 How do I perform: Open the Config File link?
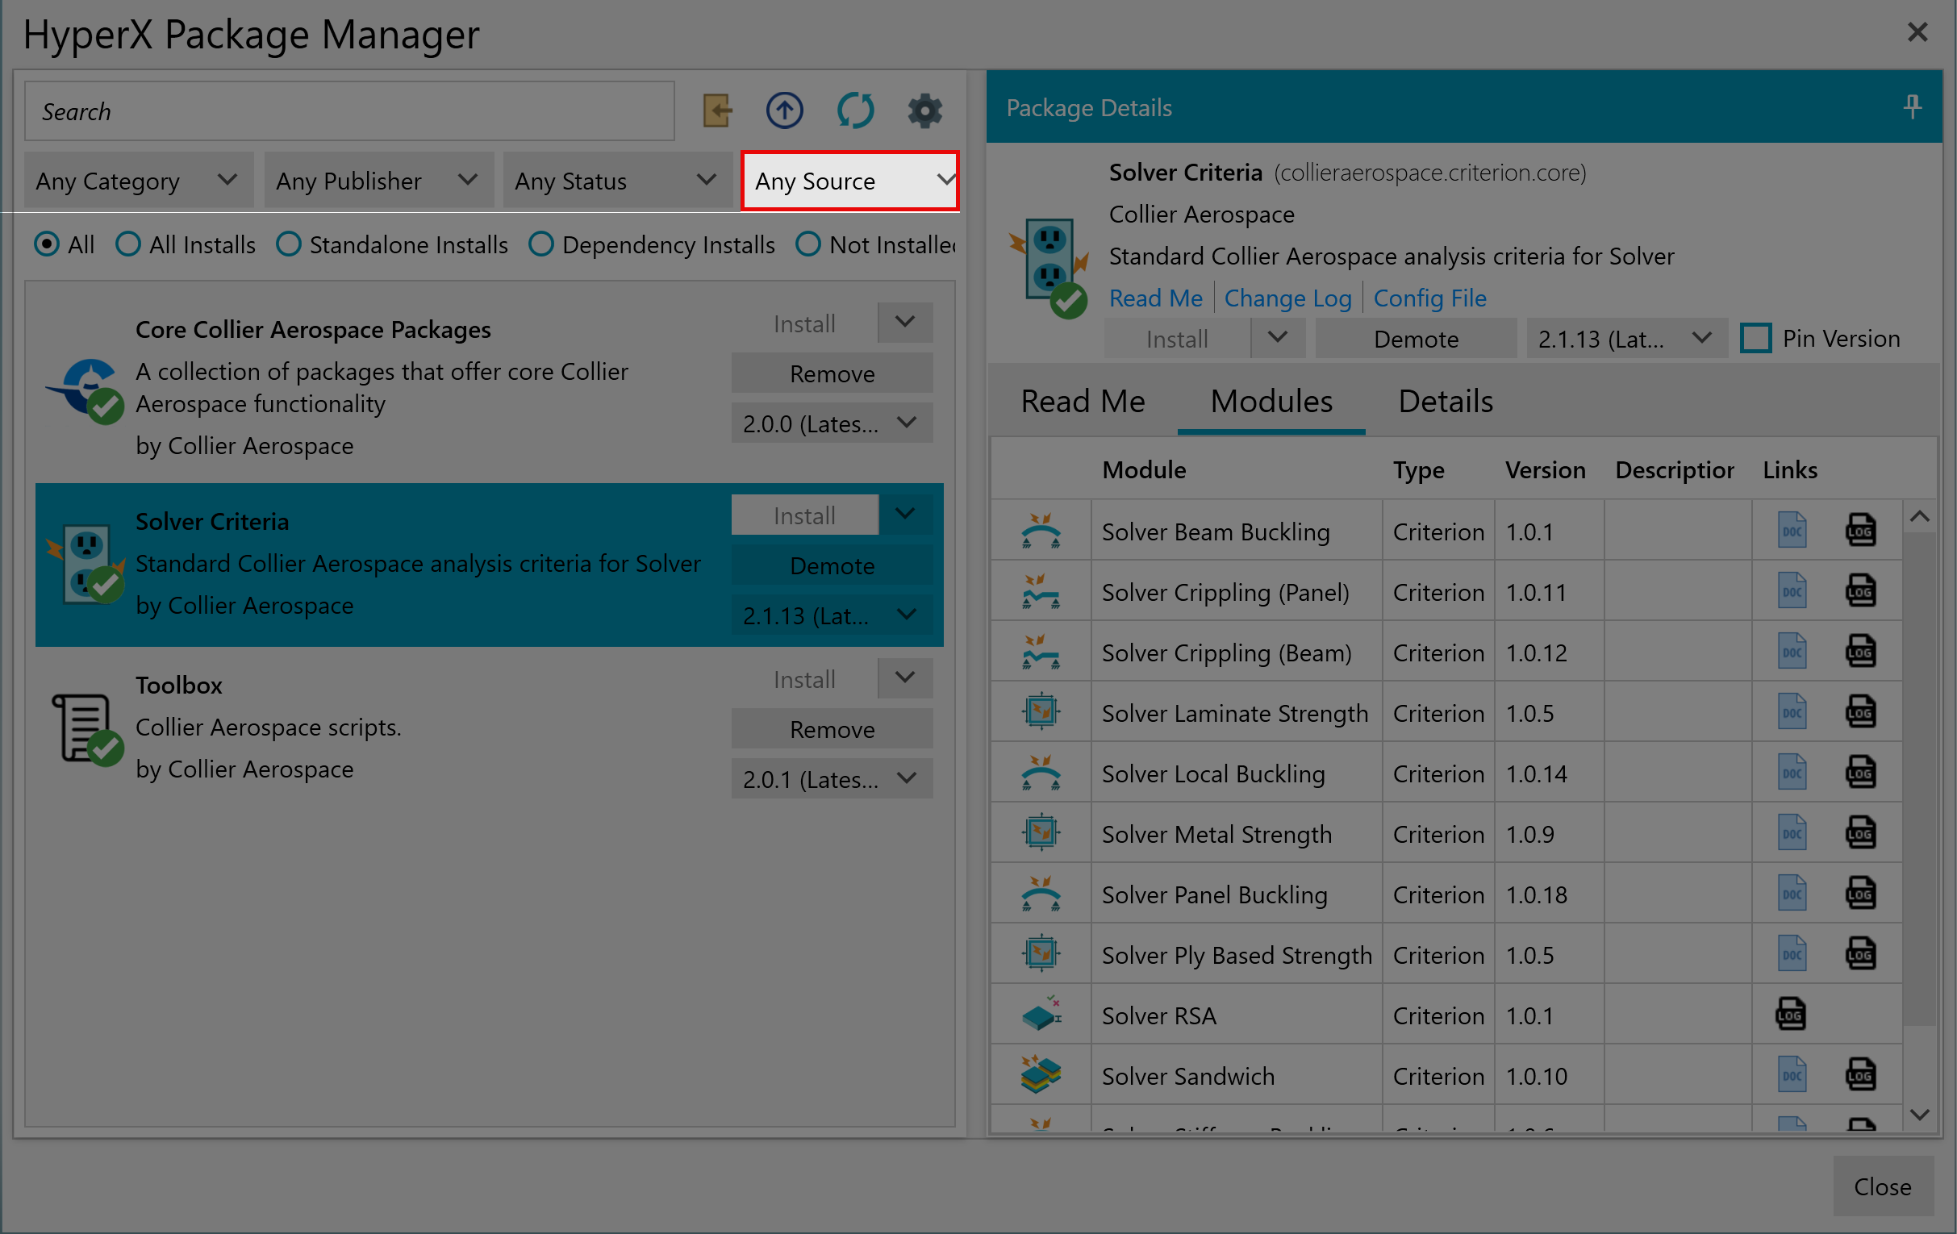coord(1429,298)
